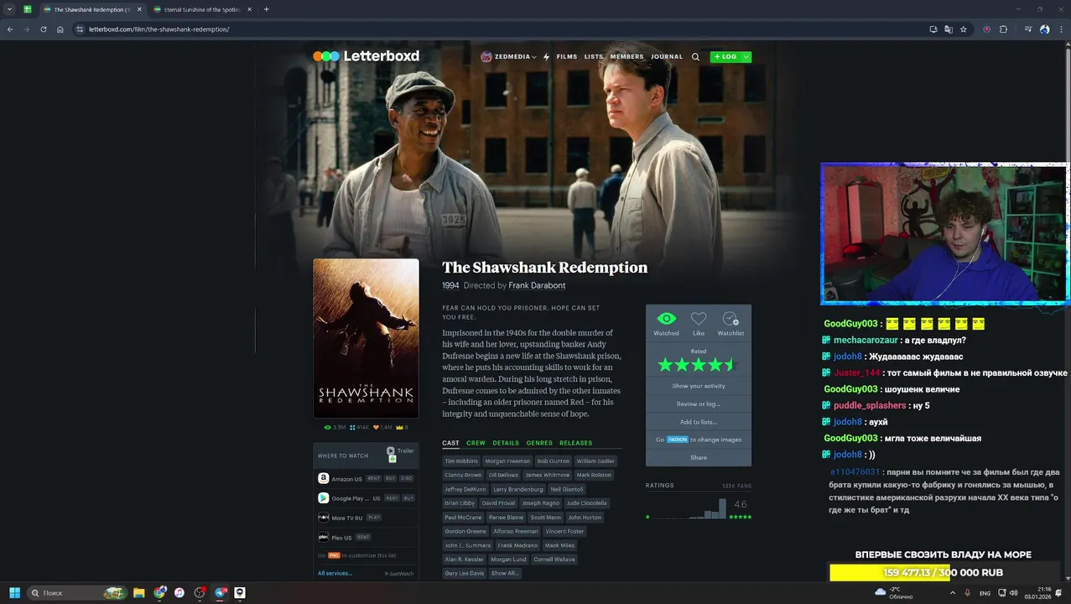
Task: Click the DISC option for Amazon US
Action: click(x=407, y=478)
